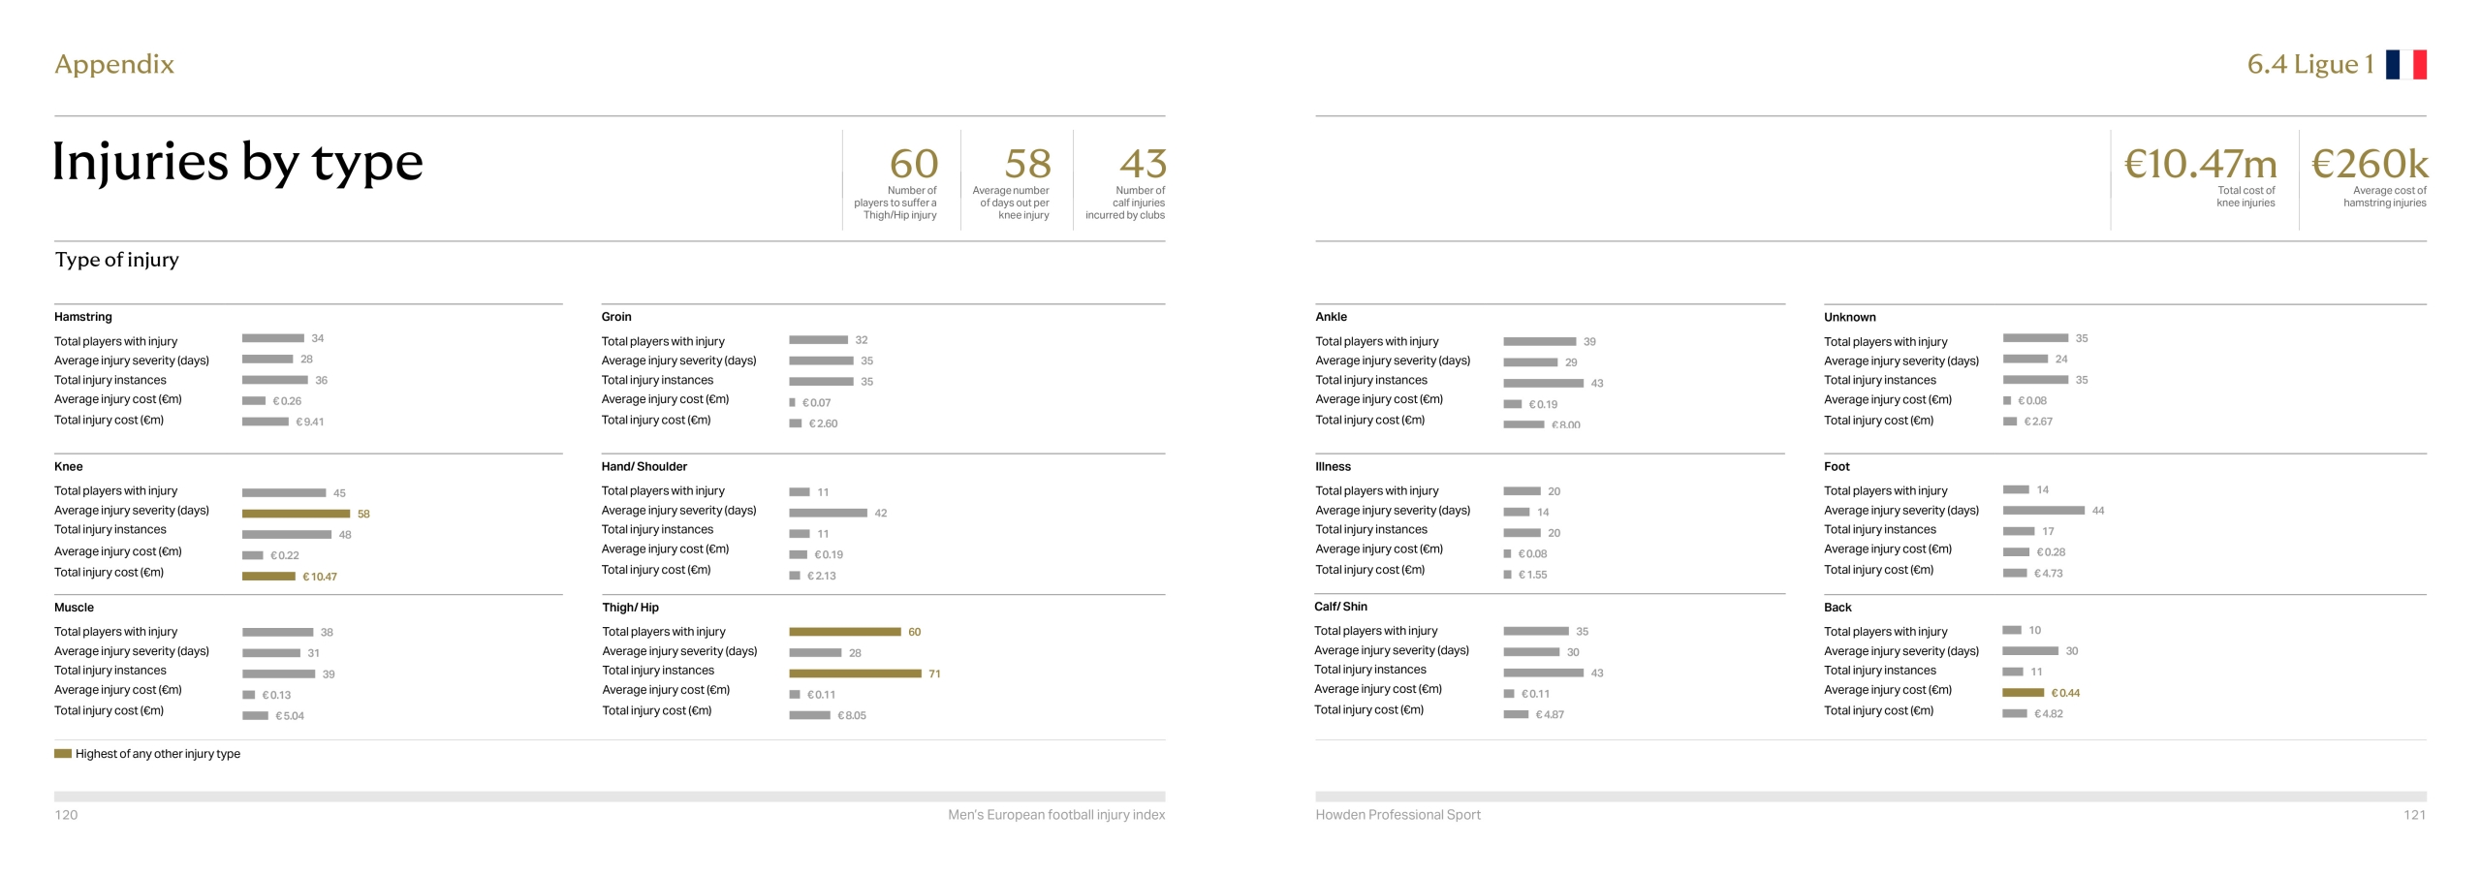Click the €10.47m total knee cost figure

point(2200,164)
